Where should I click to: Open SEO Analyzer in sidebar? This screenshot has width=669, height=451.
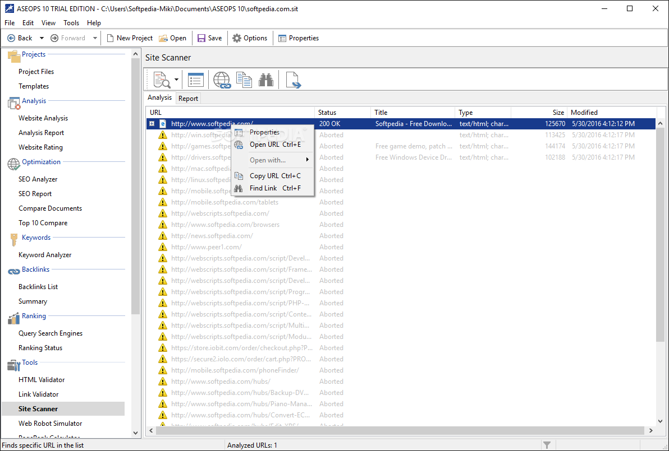tap(38, 179)
